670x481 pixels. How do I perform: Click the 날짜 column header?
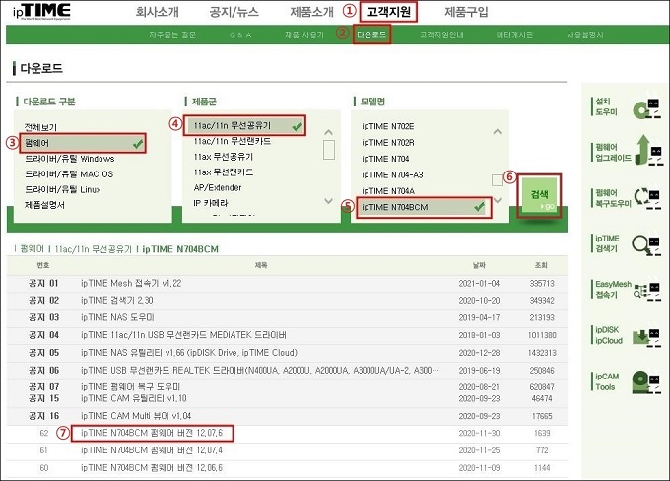pos(479,265)
